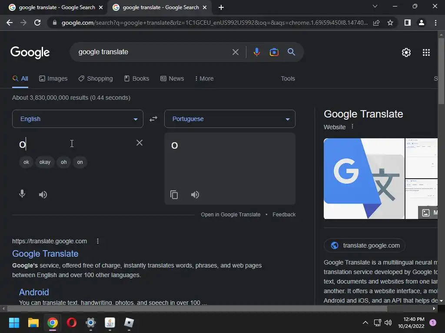Open the Android sublink
Image resolution: width=445 pixels, height=333 pixels.
[34, 292]
